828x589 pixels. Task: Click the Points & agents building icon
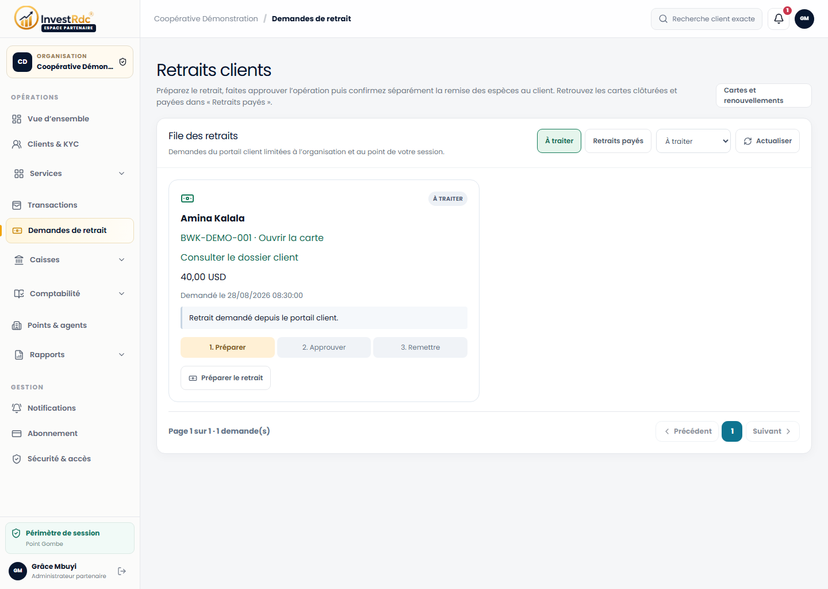pos(17,326)
